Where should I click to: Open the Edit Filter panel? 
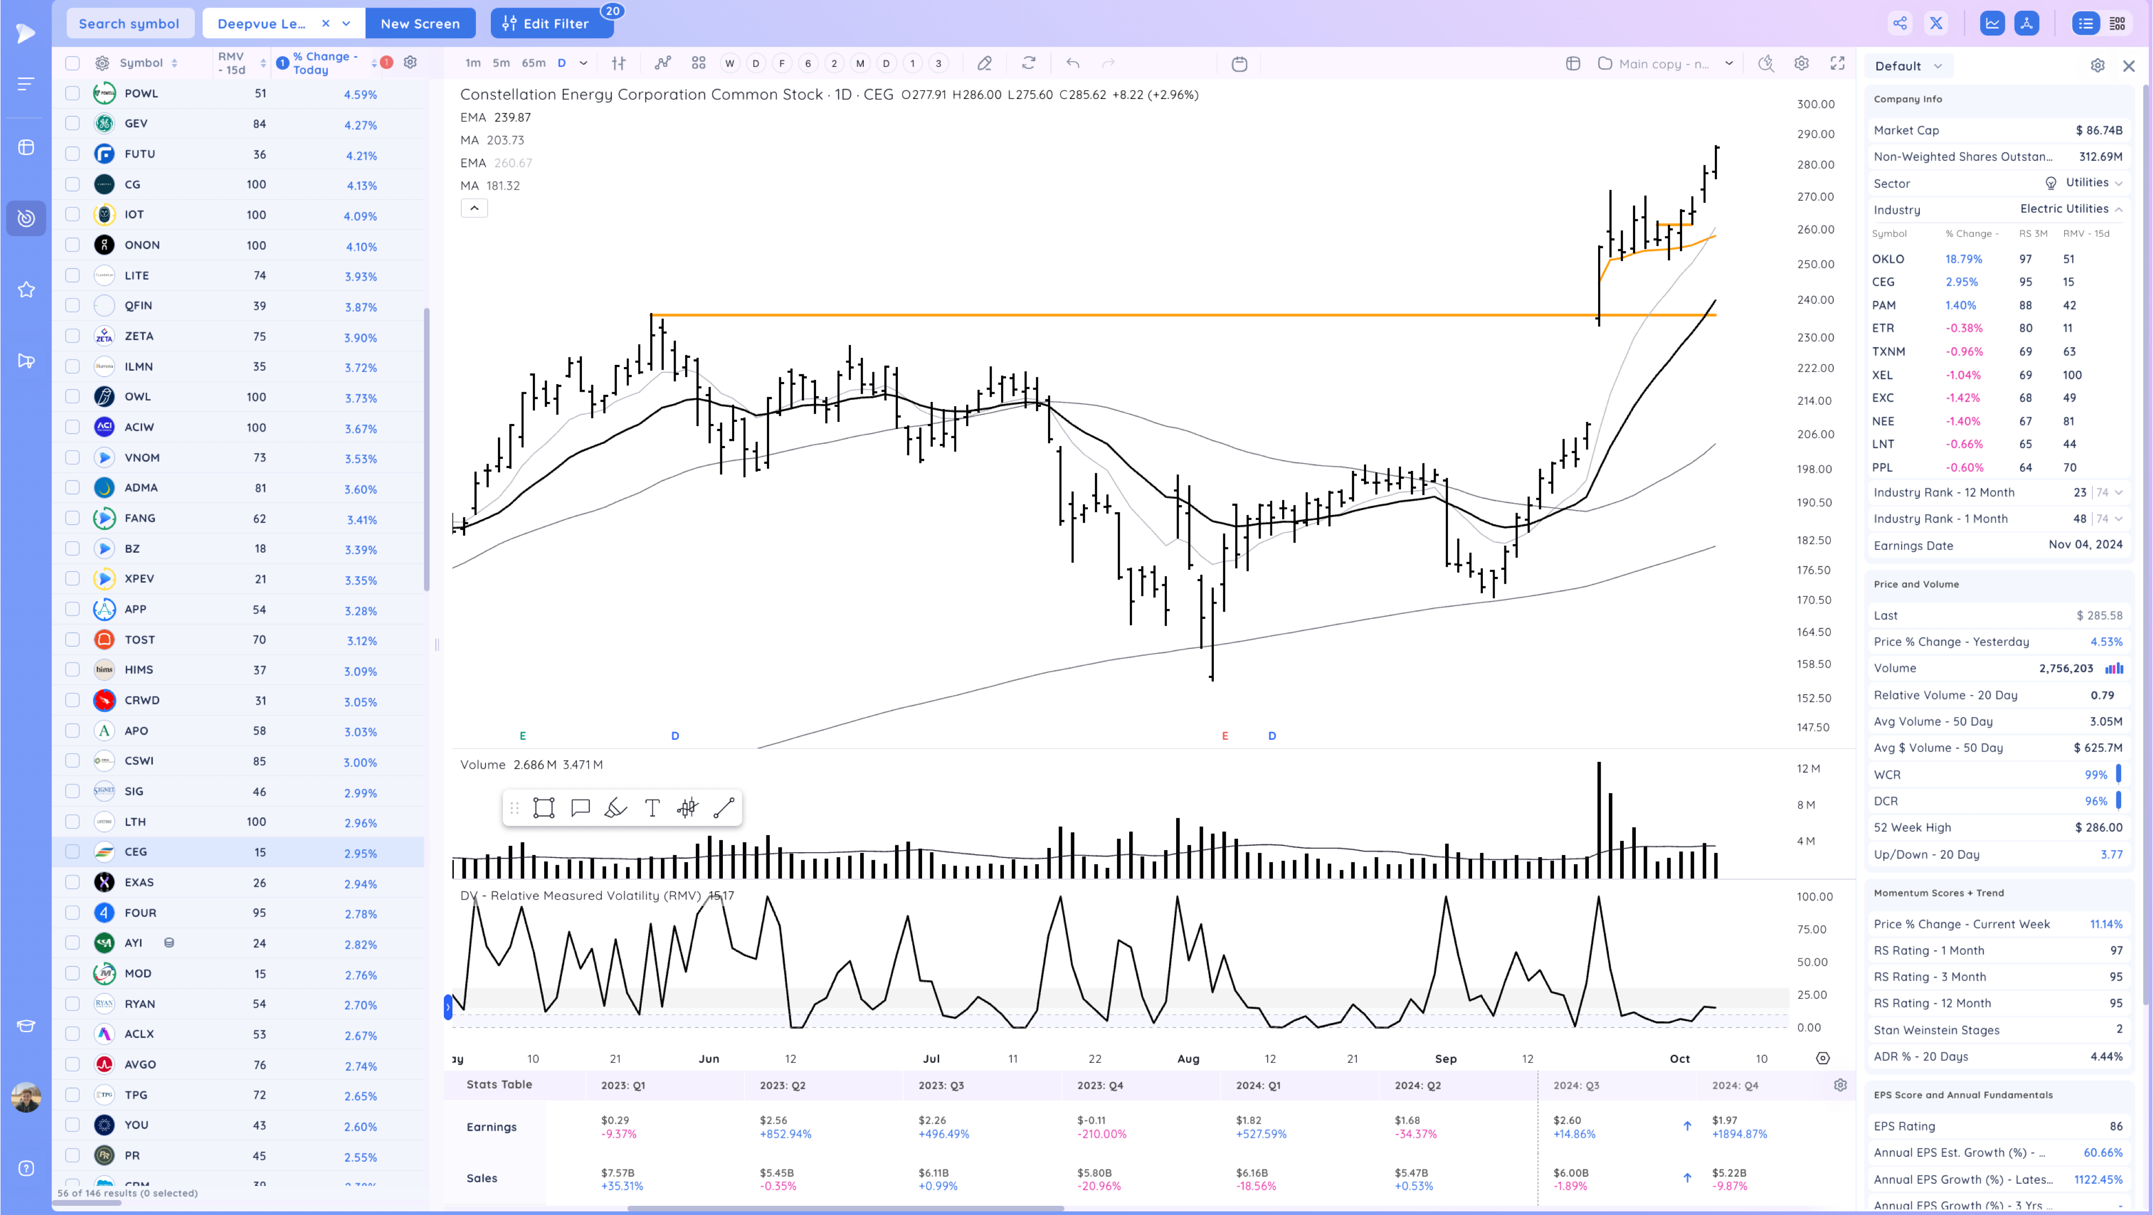coord(552,23)
